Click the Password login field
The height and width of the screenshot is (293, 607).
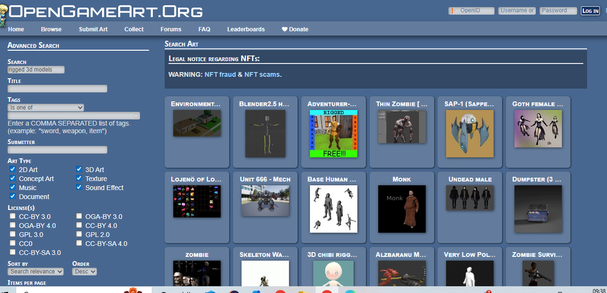pyautogui.click(x=558, y=11)
